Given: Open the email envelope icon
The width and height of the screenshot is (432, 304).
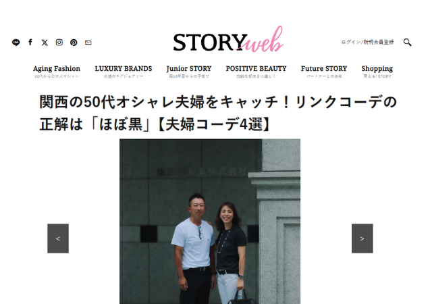Looking at the screenshot, I should tap(88, 43).
